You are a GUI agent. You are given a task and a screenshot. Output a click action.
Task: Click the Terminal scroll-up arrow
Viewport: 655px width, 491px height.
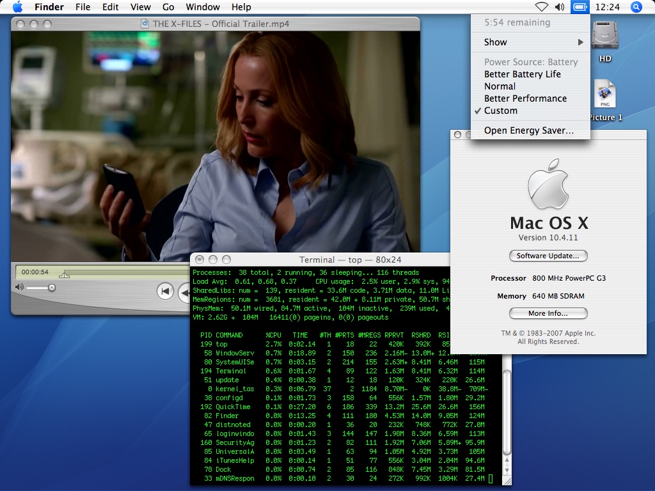[507, 460]
